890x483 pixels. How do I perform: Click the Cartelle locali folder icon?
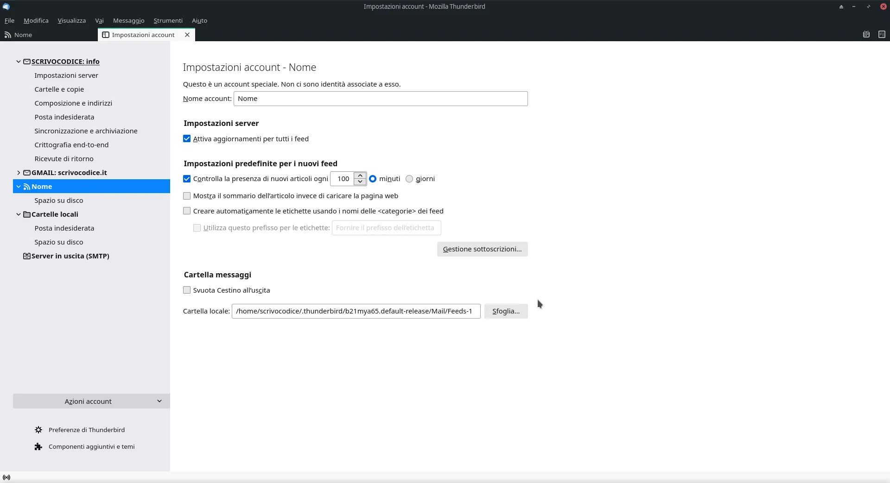(x=27, y=214)
